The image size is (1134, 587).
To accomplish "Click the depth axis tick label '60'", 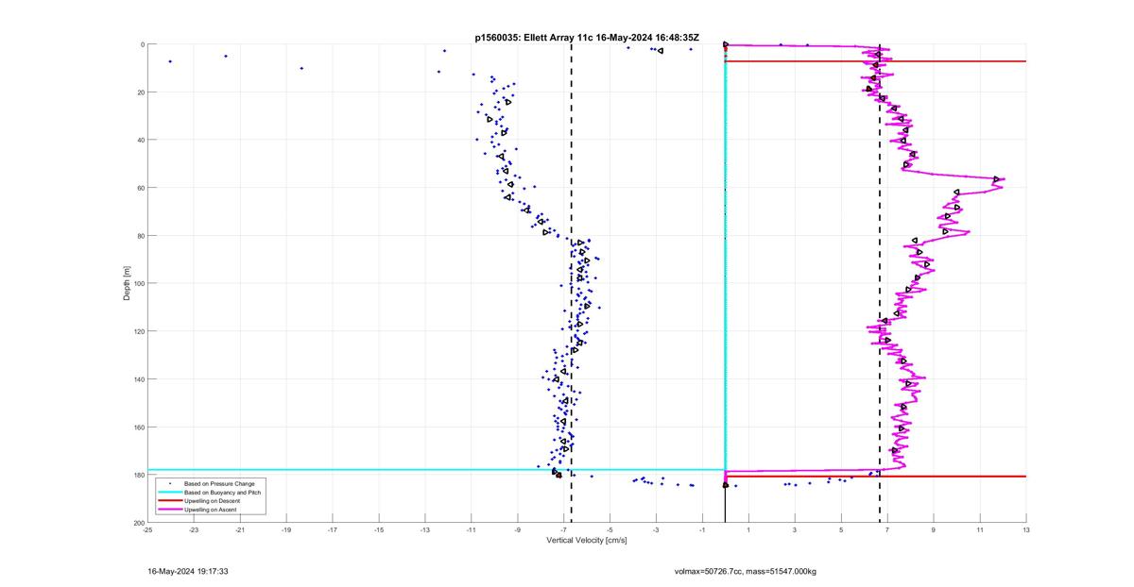I will coord(140,188).
